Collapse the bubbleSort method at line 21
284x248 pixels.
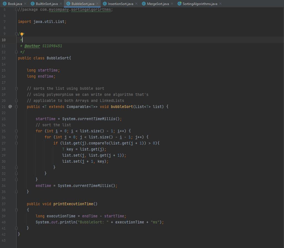[x=17, y=107]
